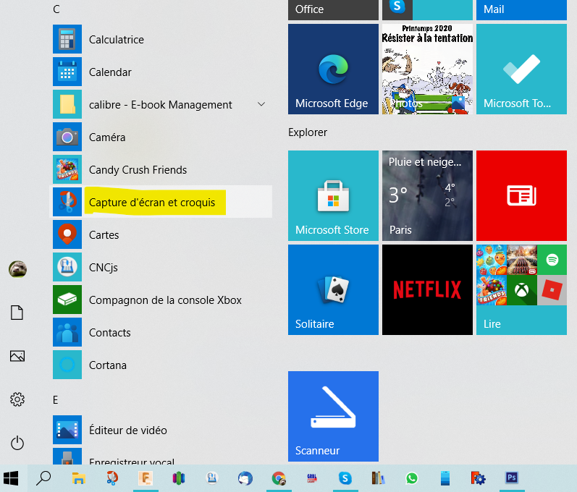Select the letter E group header
Viewport: 577px width, 492px height.
pos(55,399)
